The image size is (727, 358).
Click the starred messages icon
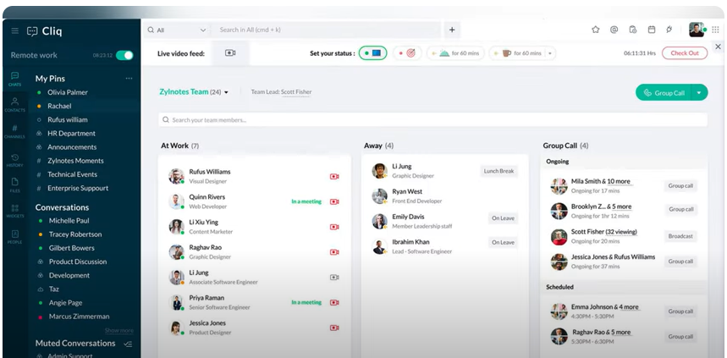pos(595,30)
